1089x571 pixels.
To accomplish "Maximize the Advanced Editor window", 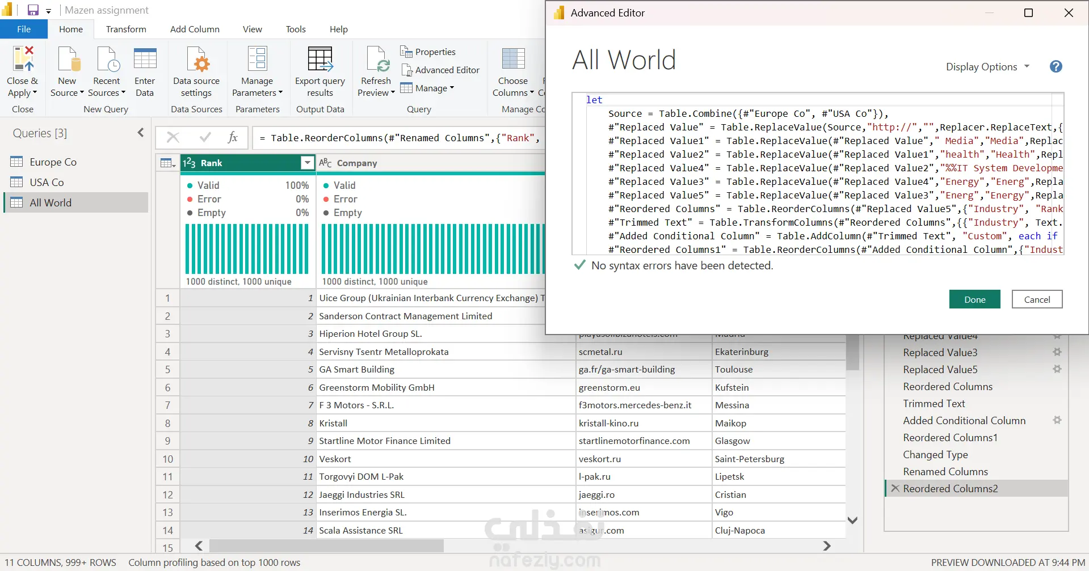I will point(1028,12).
